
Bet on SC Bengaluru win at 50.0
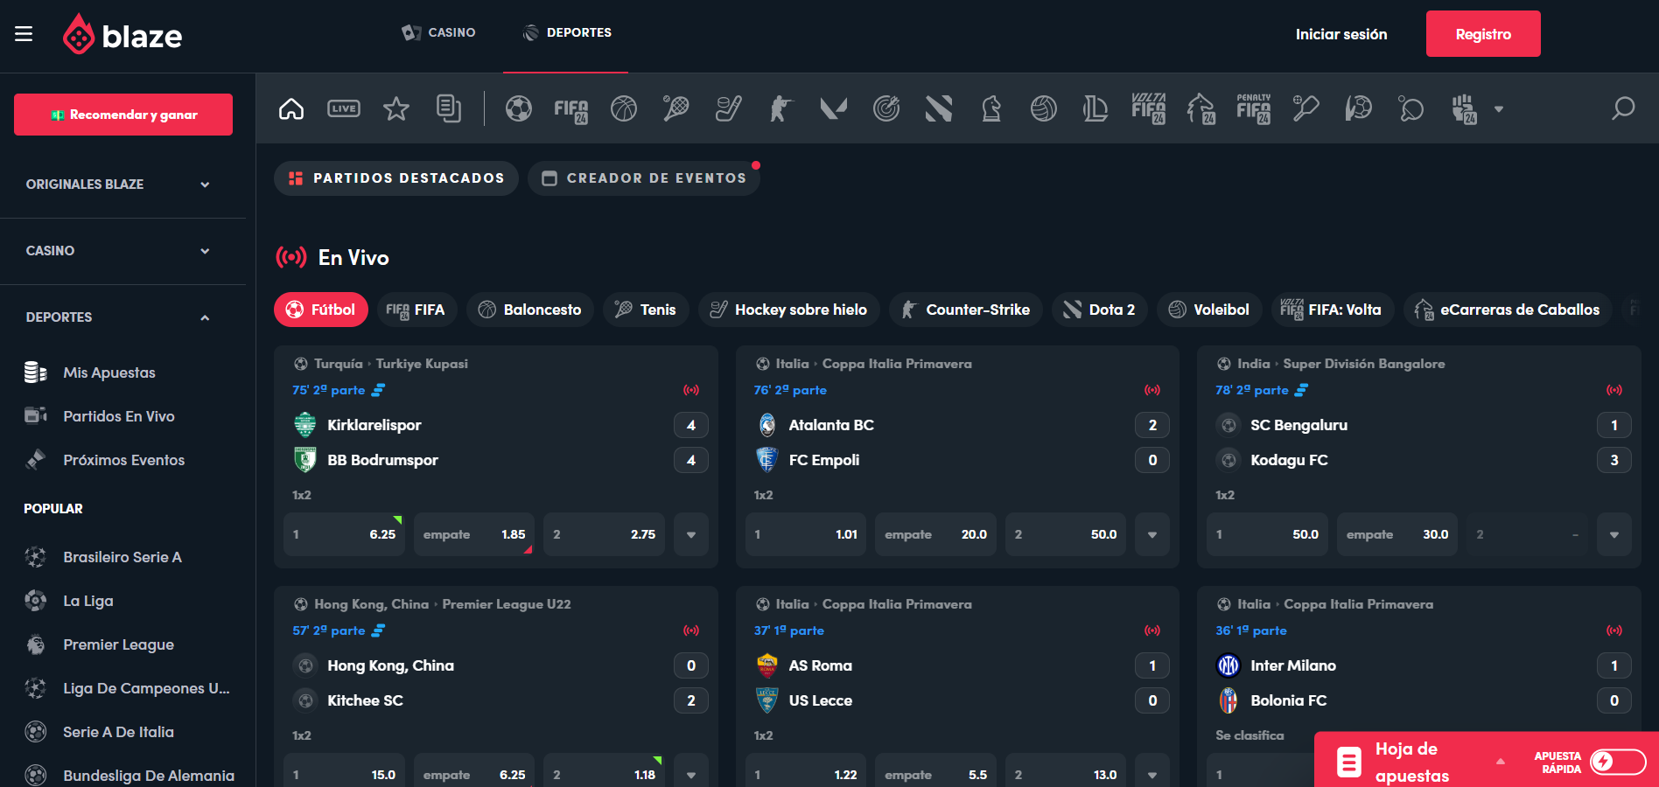(1267, 534)
